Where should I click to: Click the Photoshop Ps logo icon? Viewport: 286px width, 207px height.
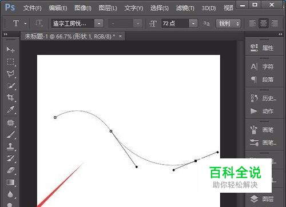point(10,7)
